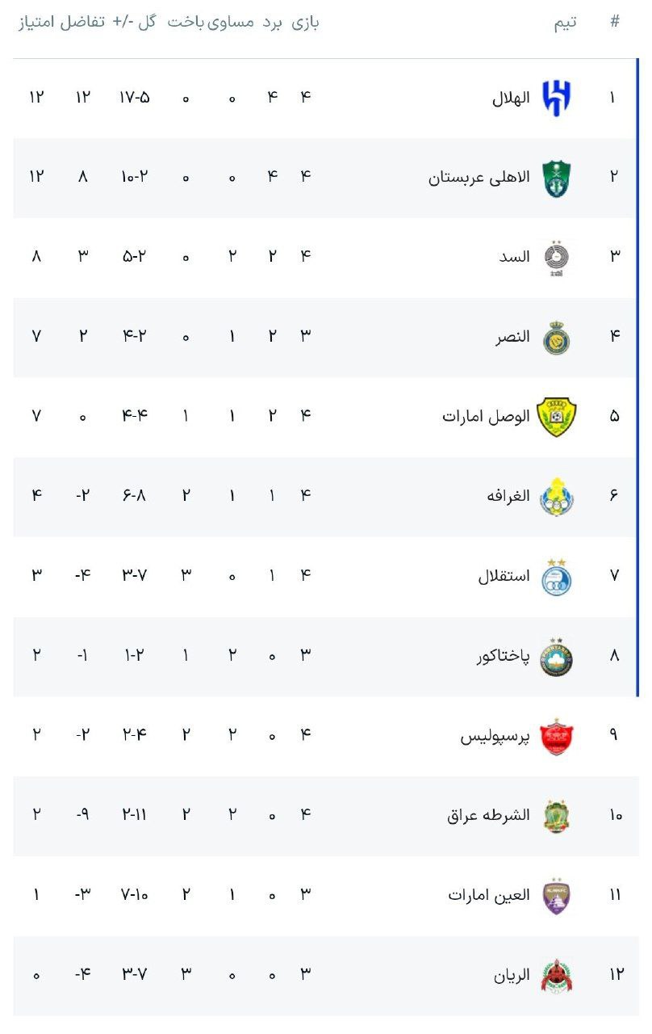Click the Al Wasl Emirates logo

(556, 417)
